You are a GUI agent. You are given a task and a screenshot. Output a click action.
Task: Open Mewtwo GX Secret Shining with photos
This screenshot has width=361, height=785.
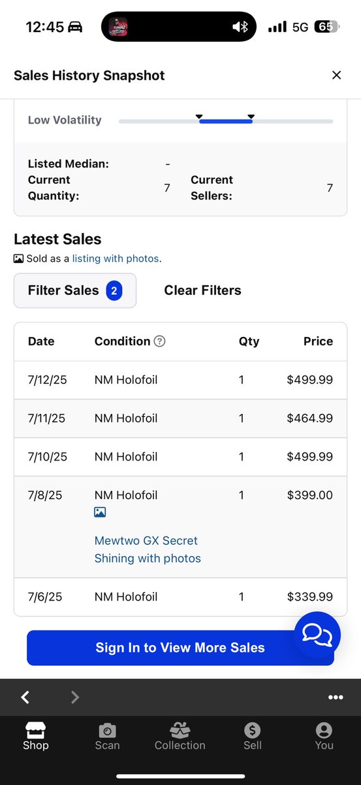(148, 549)
